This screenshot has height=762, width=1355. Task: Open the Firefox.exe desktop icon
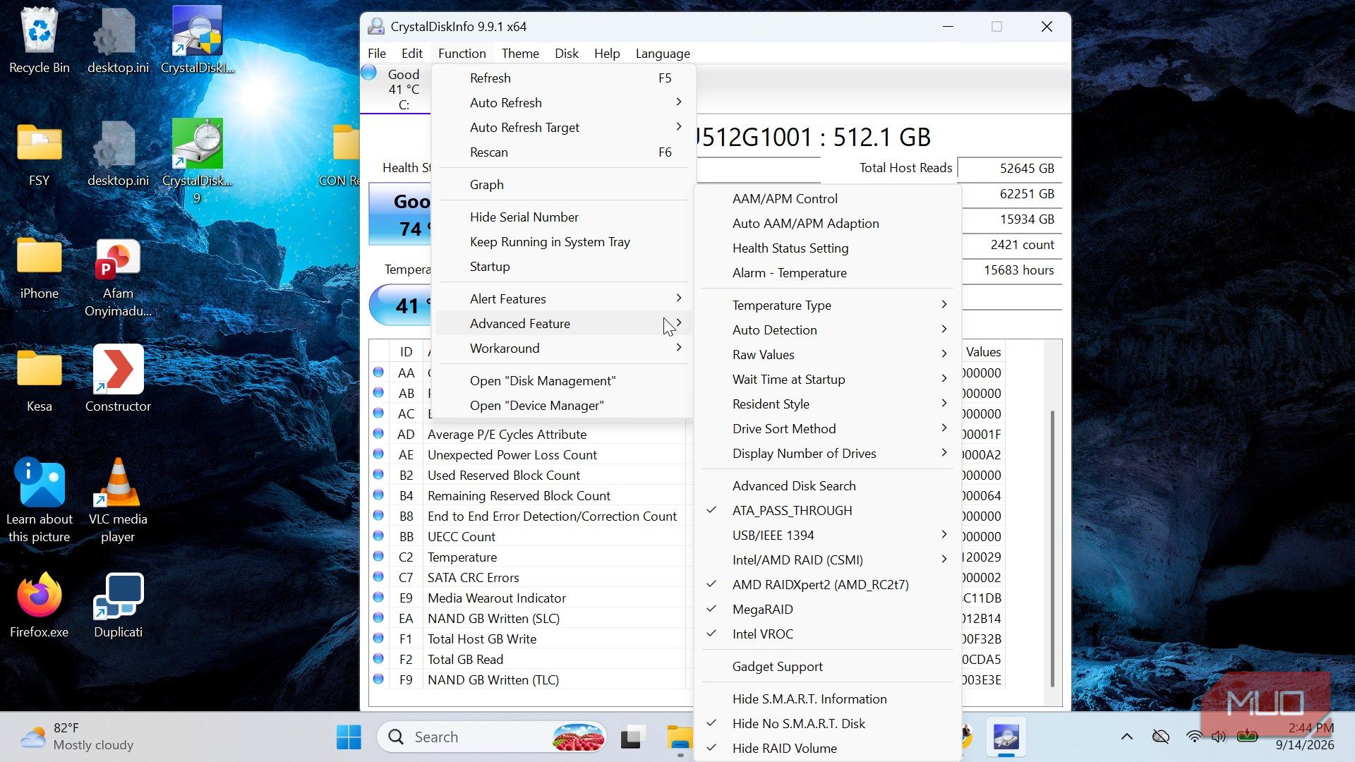(x=39, y=606)
